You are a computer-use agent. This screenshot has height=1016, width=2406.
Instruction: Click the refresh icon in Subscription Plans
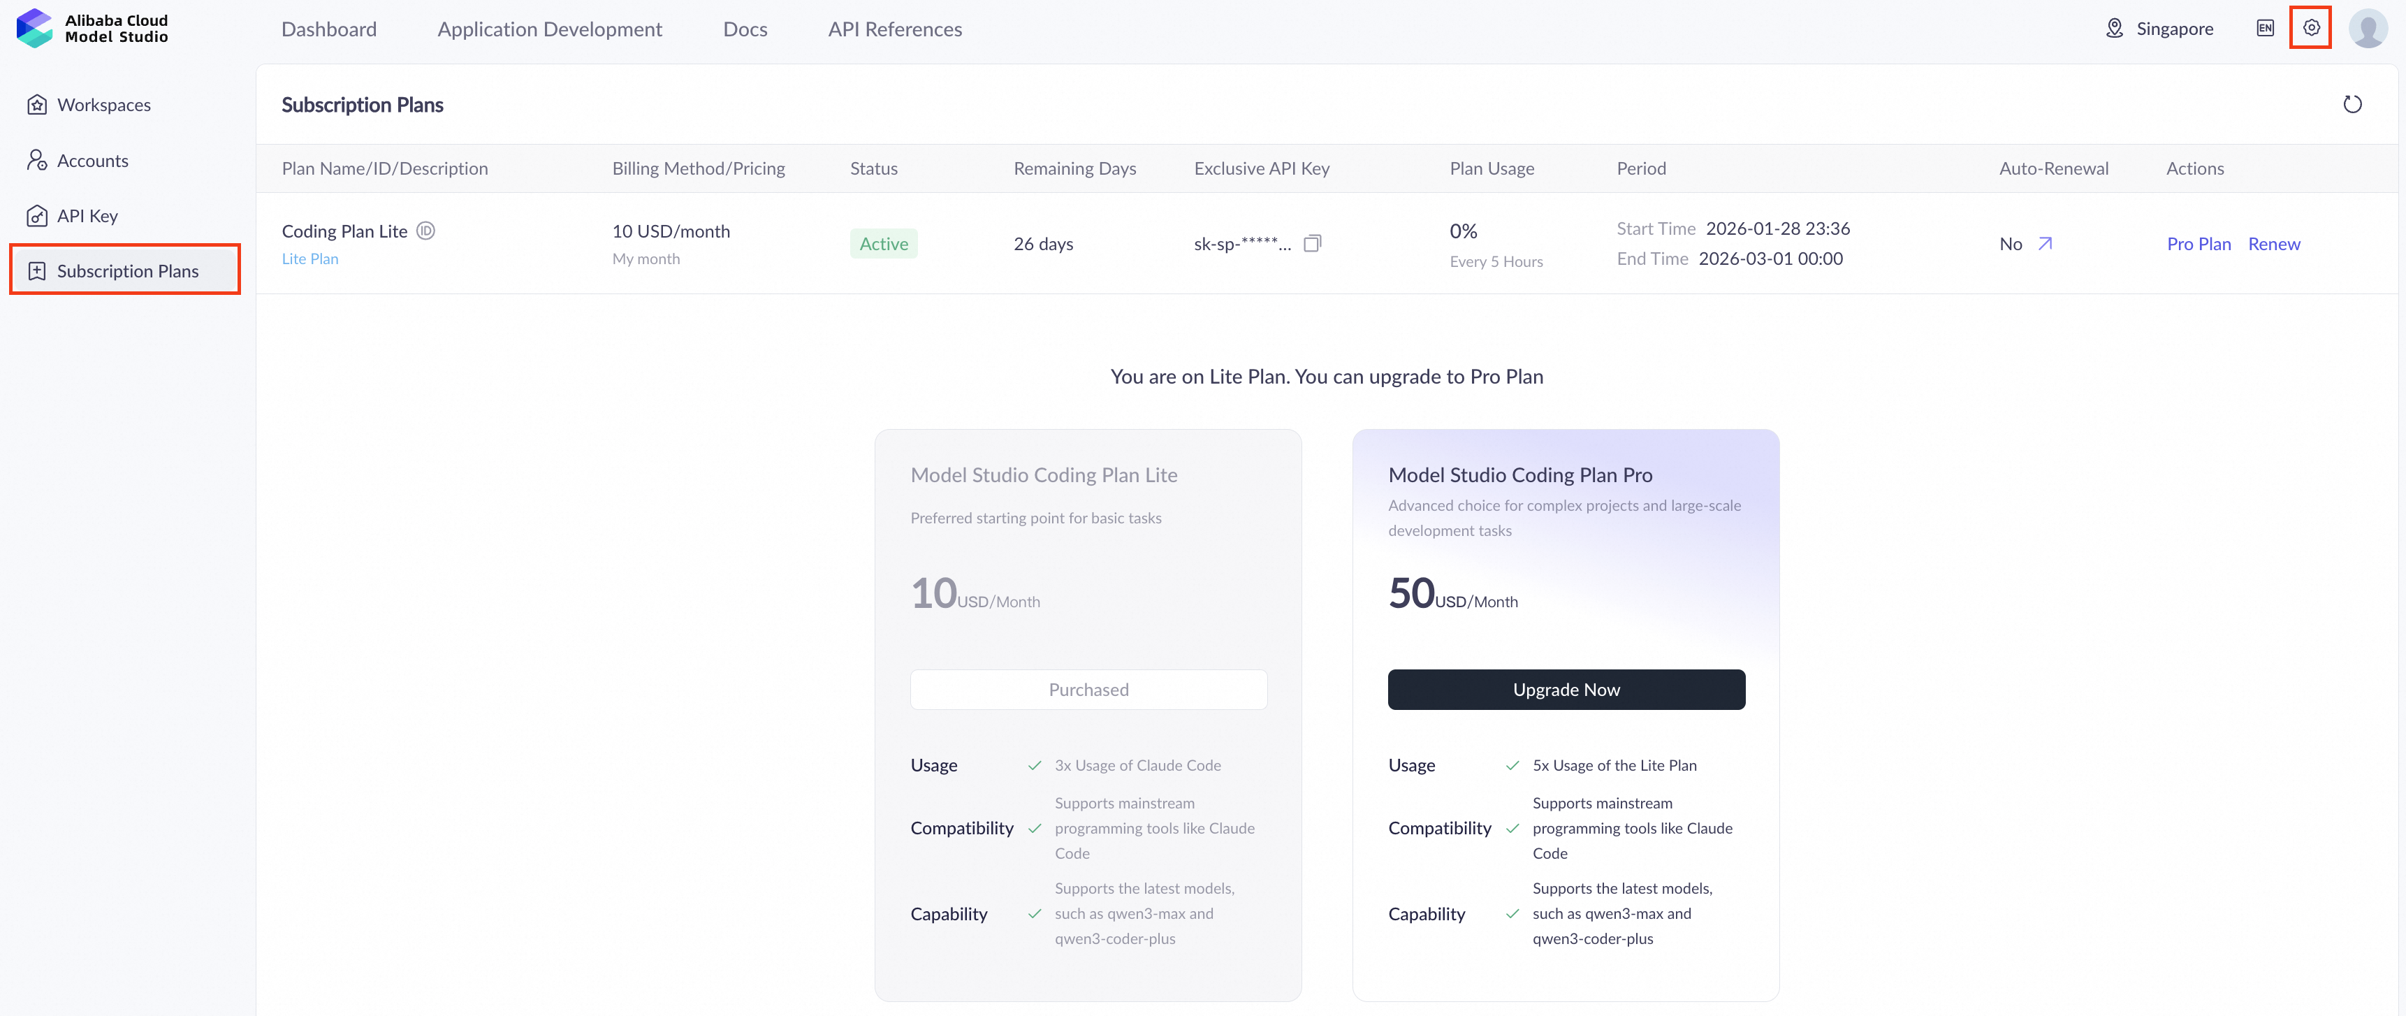pos(2352,105)
